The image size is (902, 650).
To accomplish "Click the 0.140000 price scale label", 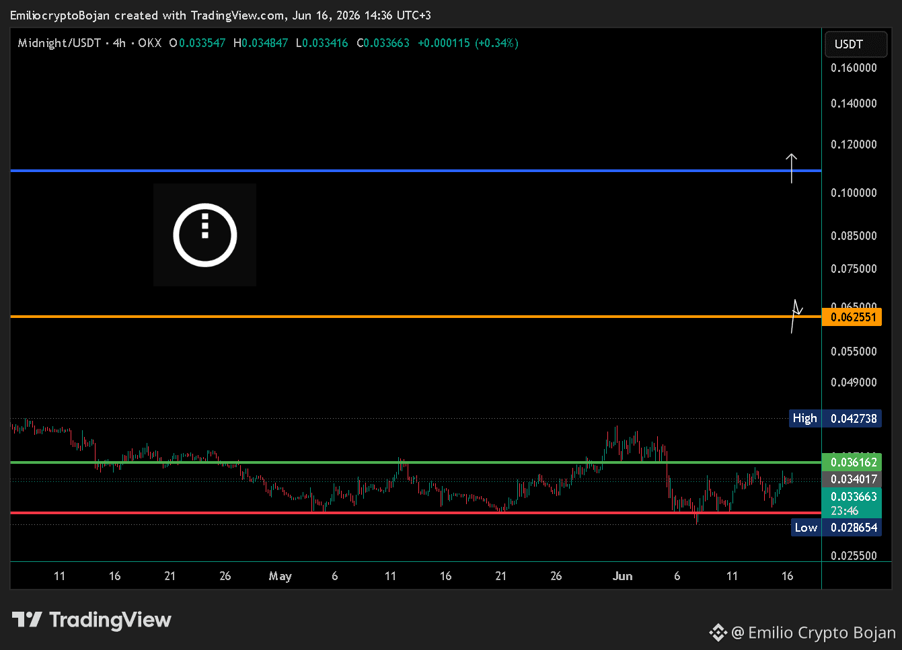I will pos(854,104).
